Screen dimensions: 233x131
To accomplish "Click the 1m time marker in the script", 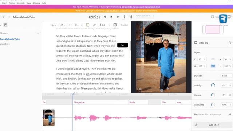I will pyautogui.click(x=122, y=45).
